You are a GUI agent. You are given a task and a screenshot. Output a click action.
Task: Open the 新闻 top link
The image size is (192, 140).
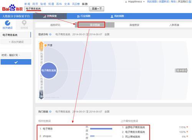[x=27, y=4]
